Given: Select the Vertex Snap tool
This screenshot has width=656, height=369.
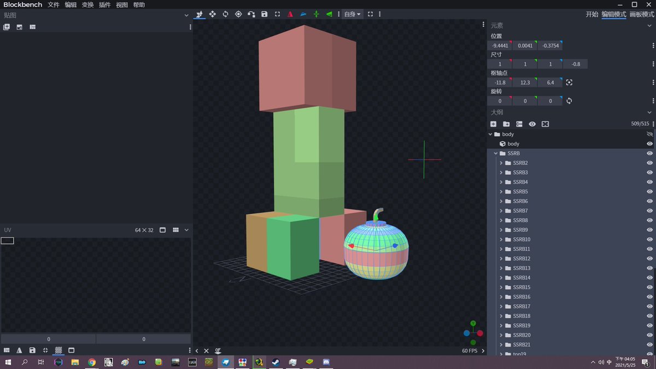Looking at the screenshot, I should (251, 14).
